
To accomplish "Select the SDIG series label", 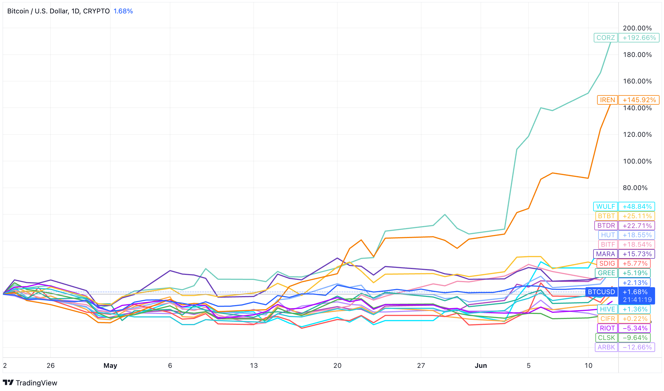I will [607, 263].
